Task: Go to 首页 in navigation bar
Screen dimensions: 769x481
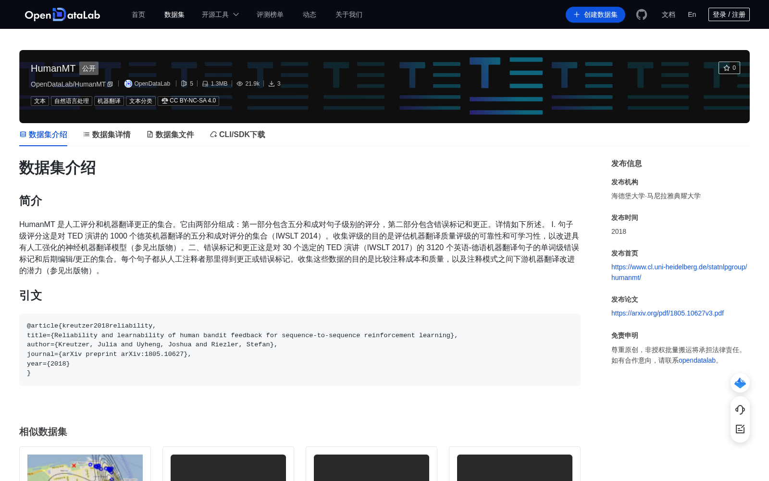Action: pyautogui.click(x=138, y=14)
